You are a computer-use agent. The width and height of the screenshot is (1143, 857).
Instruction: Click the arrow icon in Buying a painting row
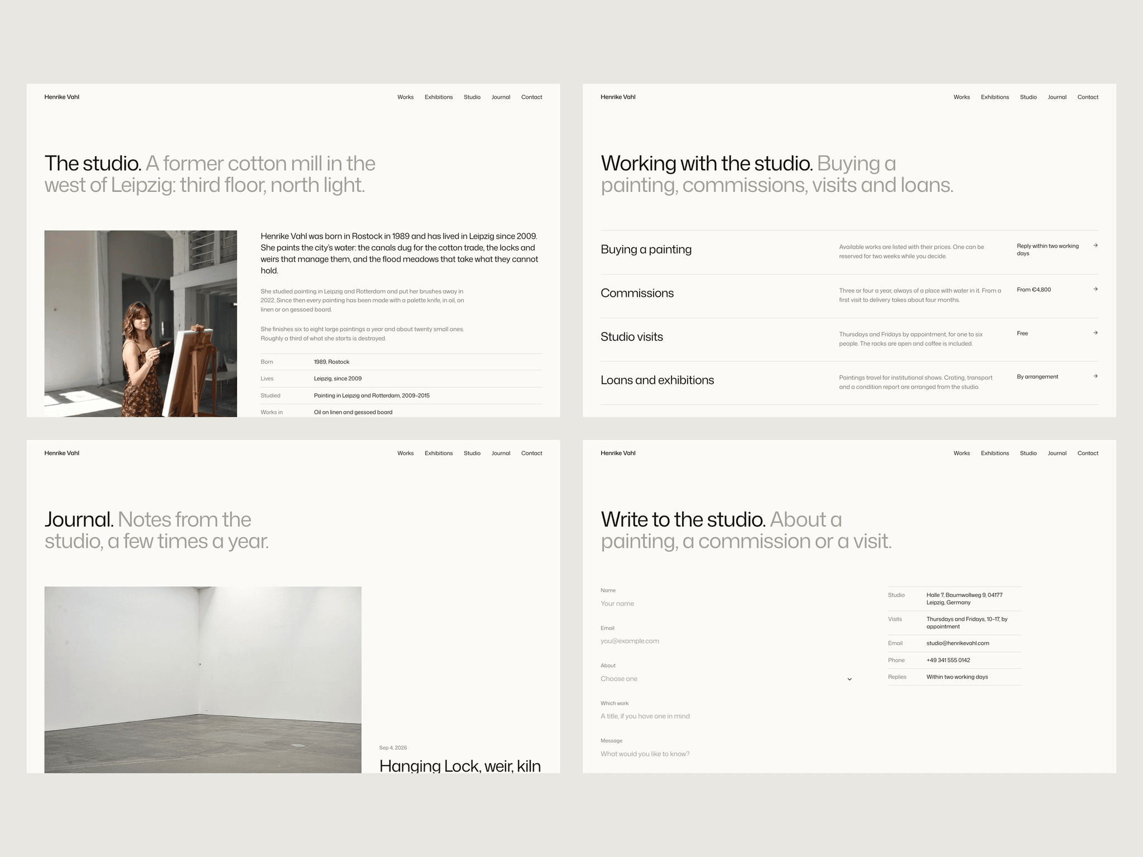pyautogui.click(x=1096, y=245)
